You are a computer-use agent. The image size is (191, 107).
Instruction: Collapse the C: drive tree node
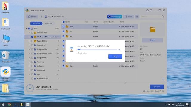[x=26, y=29]
